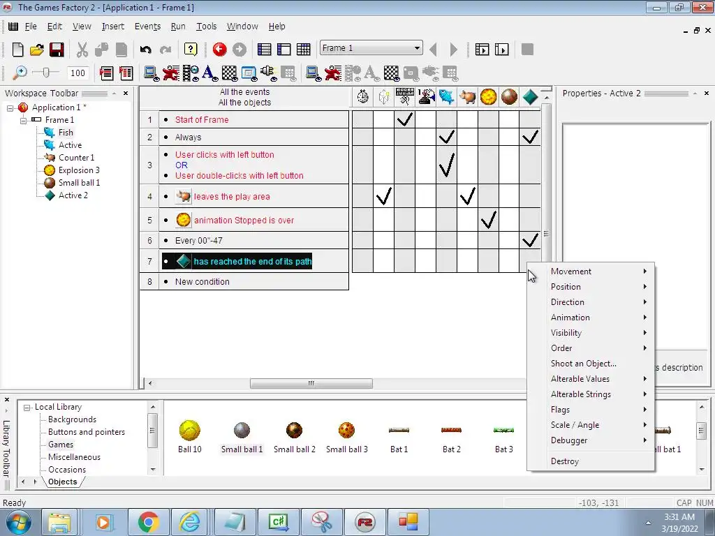Image resolution: width=715 pixels, height=536 pixels.
Task: Click Counter checkmark in leaves play area row
Action: (467, 196)
